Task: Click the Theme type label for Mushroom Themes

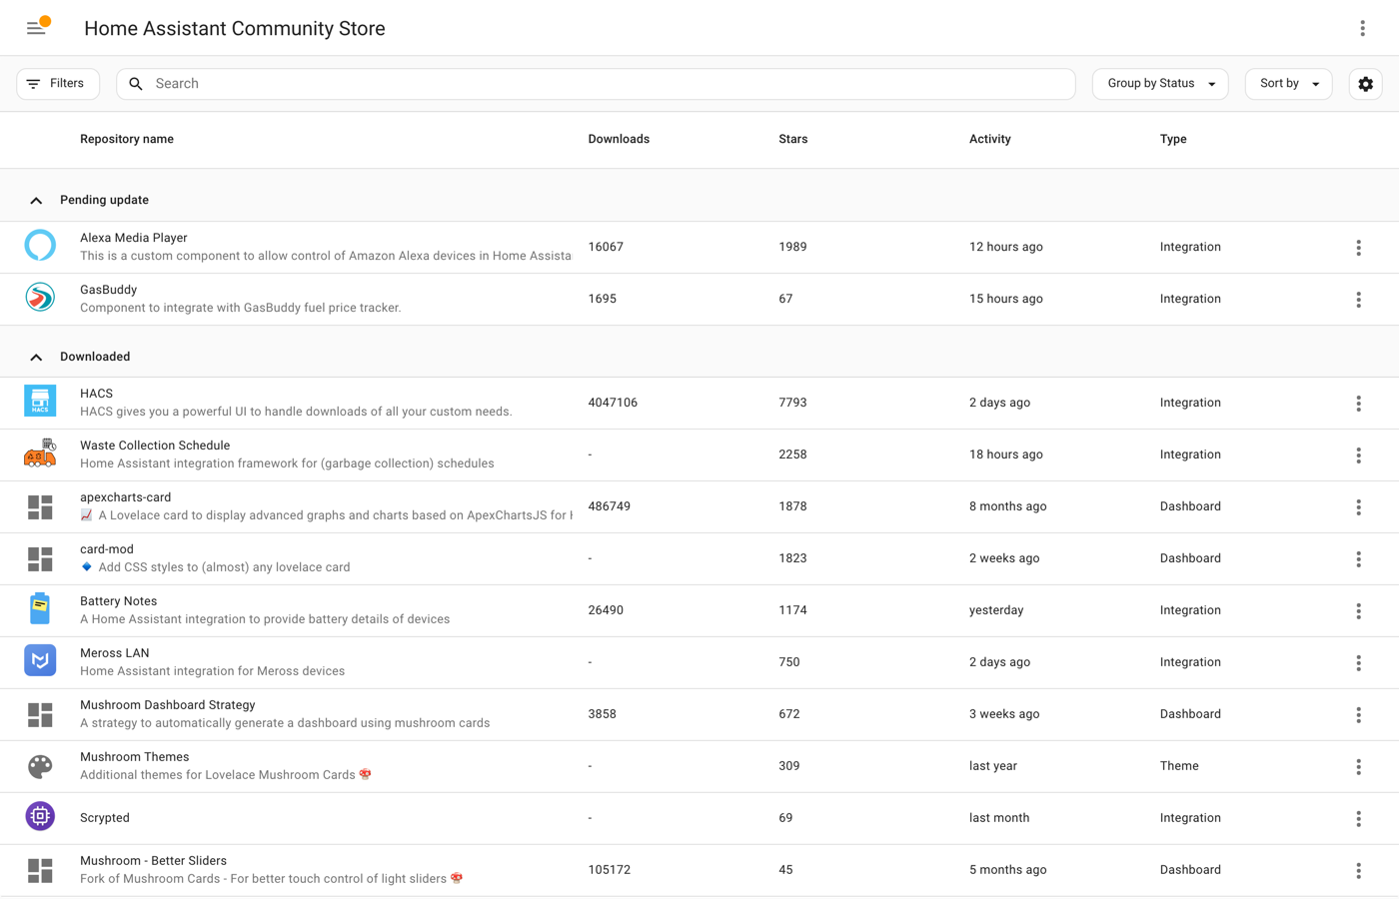Action: (x=1179, y=766)
